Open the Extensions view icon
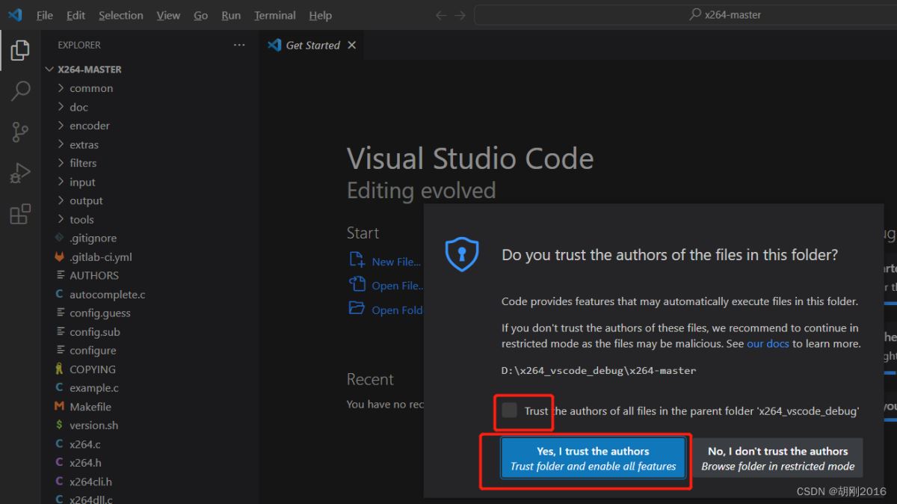897x504 pixels. pyautogui.click(x=20, y=215)
